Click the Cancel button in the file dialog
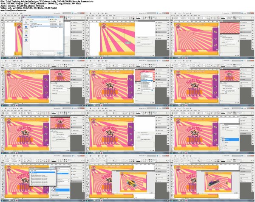The image size is (255, 202). pyautogui.click(x=60, y=55)
